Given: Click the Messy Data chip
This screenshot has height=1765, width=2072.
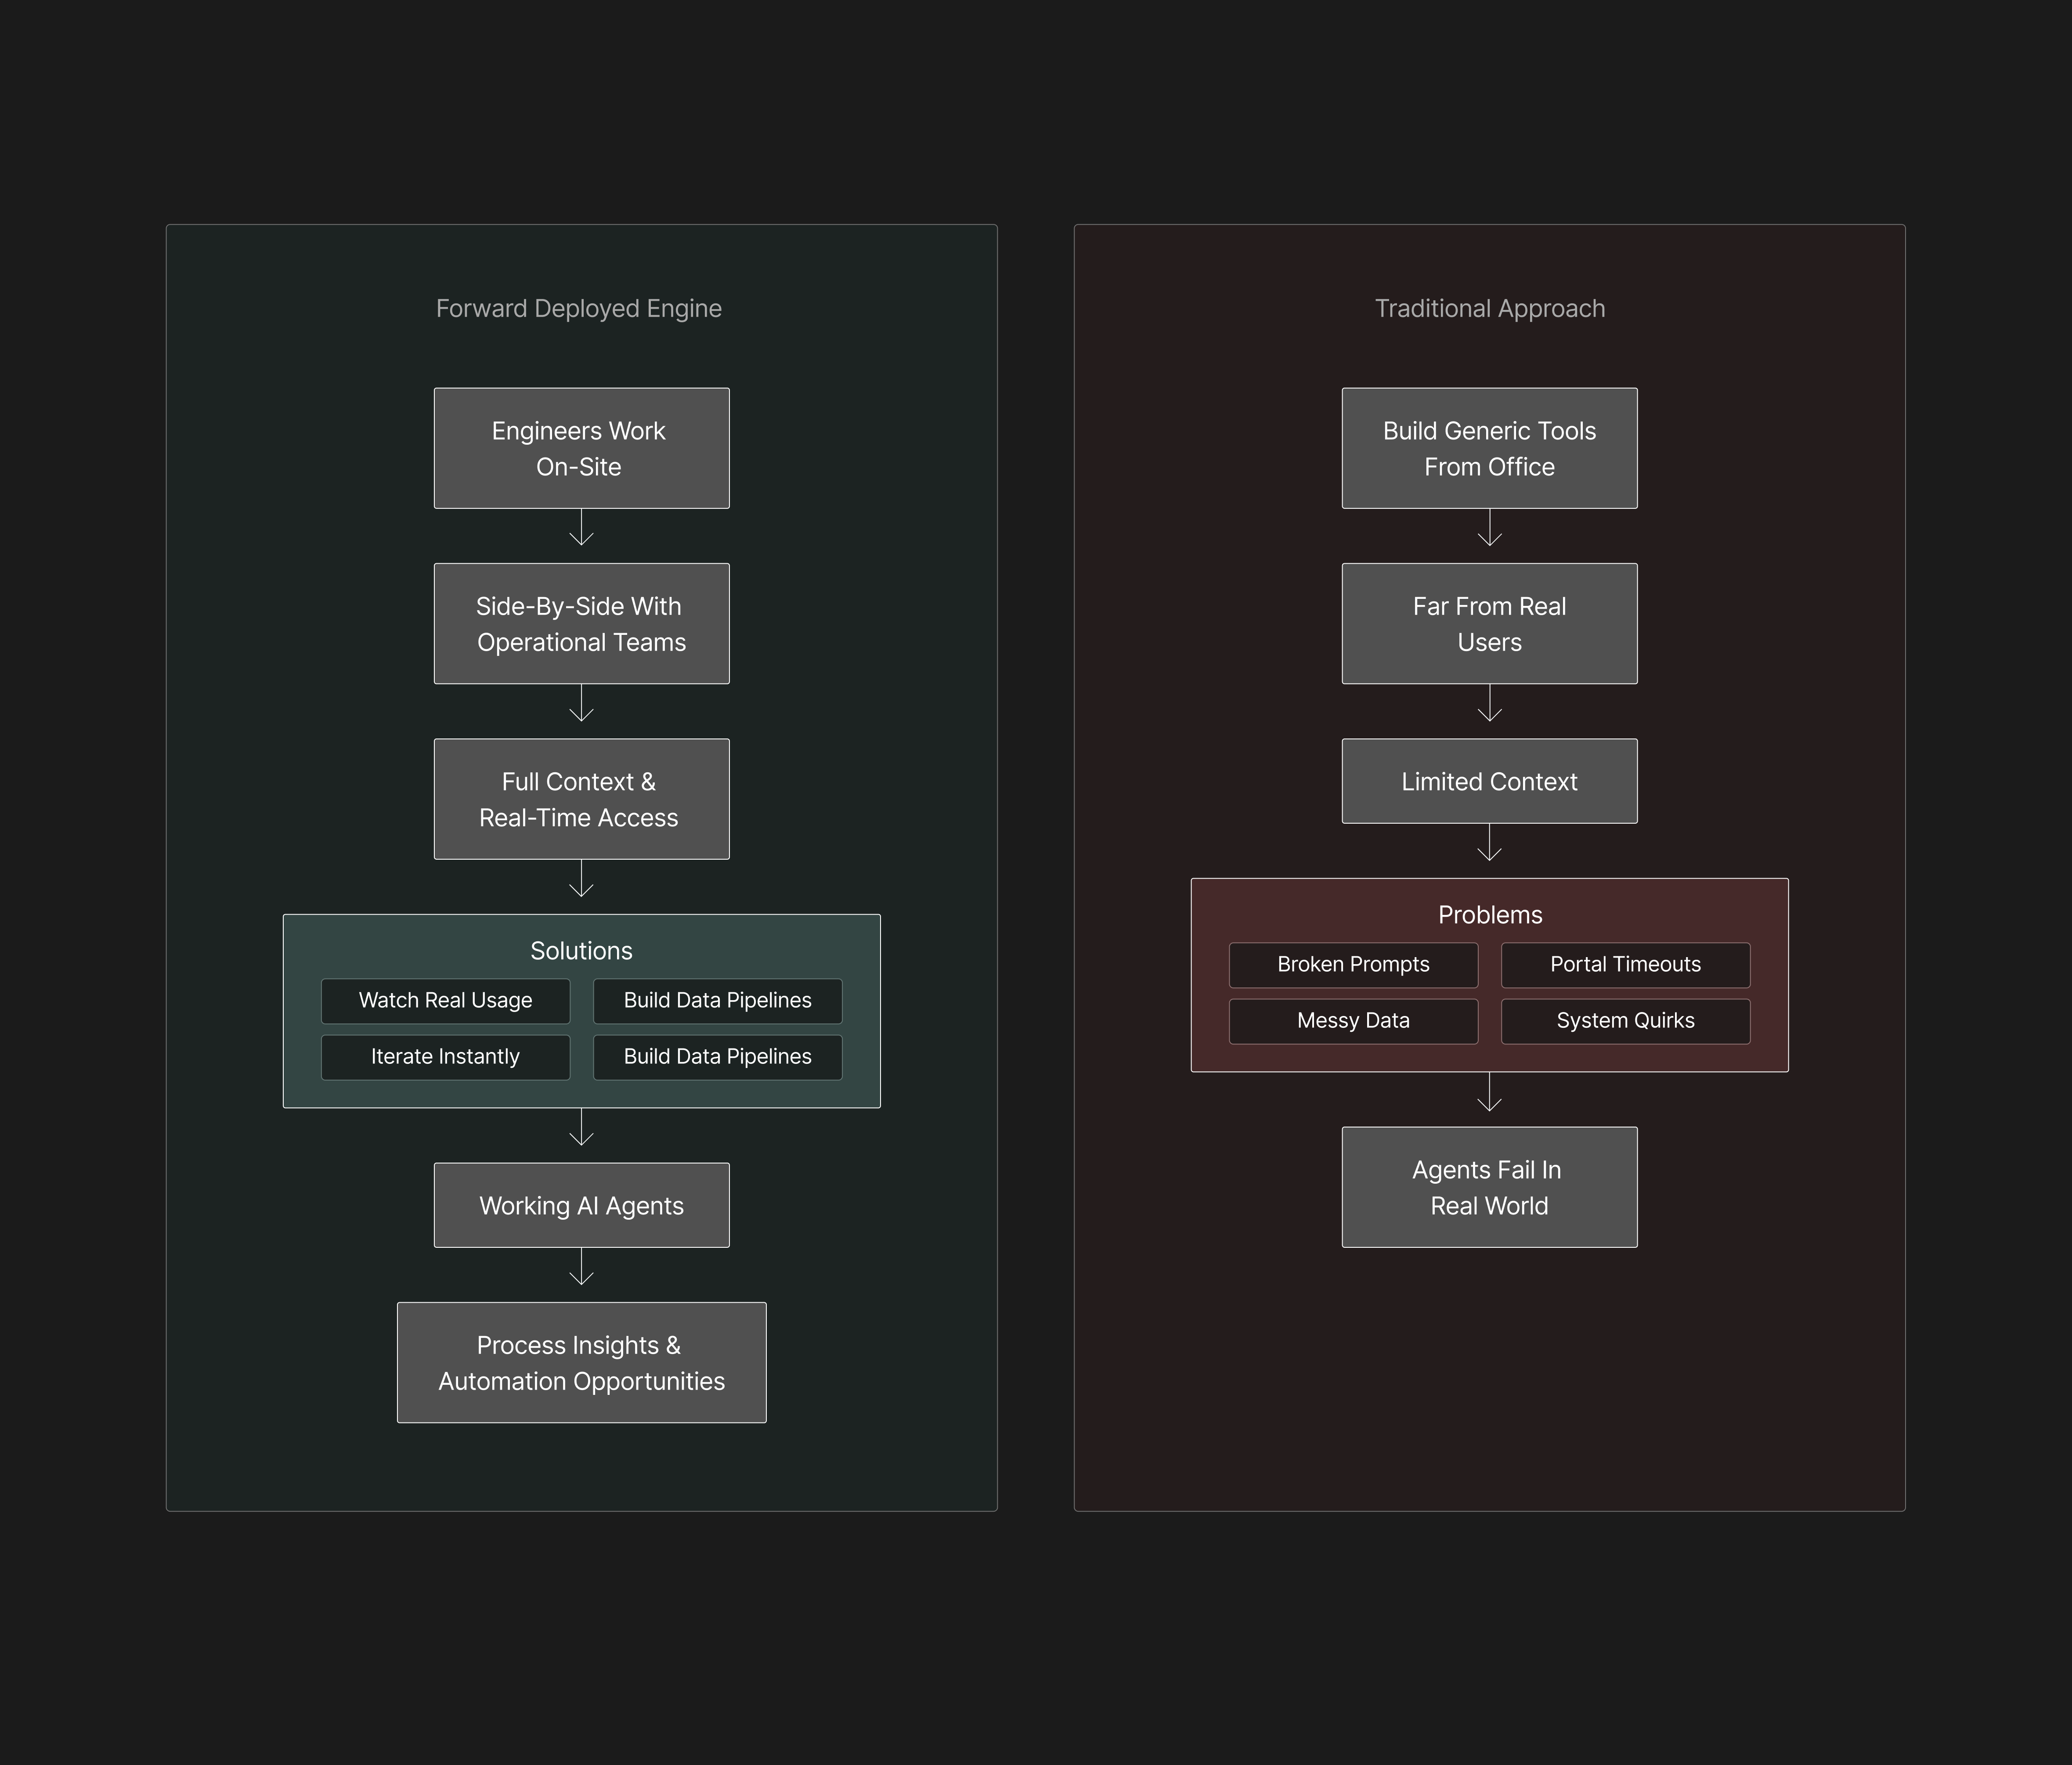Looking at the screenshot, I should point(1353,1021).
